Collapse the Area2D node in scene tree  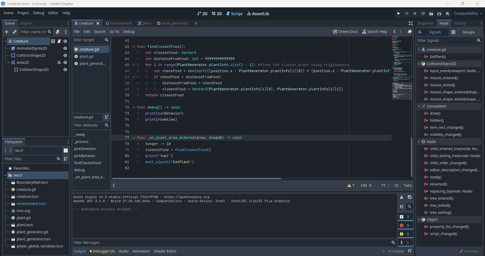tap(9, 62)
